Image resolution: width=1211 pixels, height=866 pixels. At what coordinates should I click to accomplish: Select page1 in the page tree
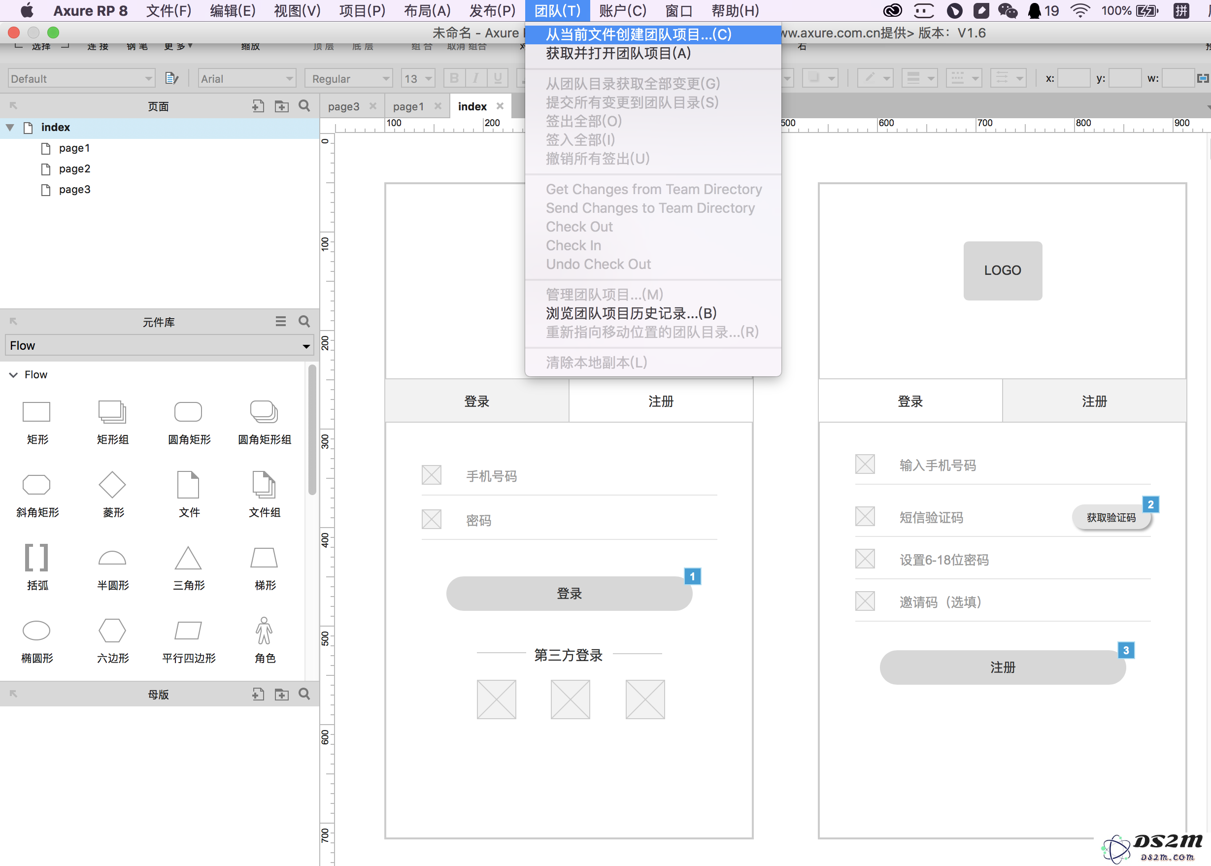(74, 148)
